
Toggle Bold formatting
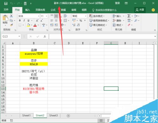point(20,20)
